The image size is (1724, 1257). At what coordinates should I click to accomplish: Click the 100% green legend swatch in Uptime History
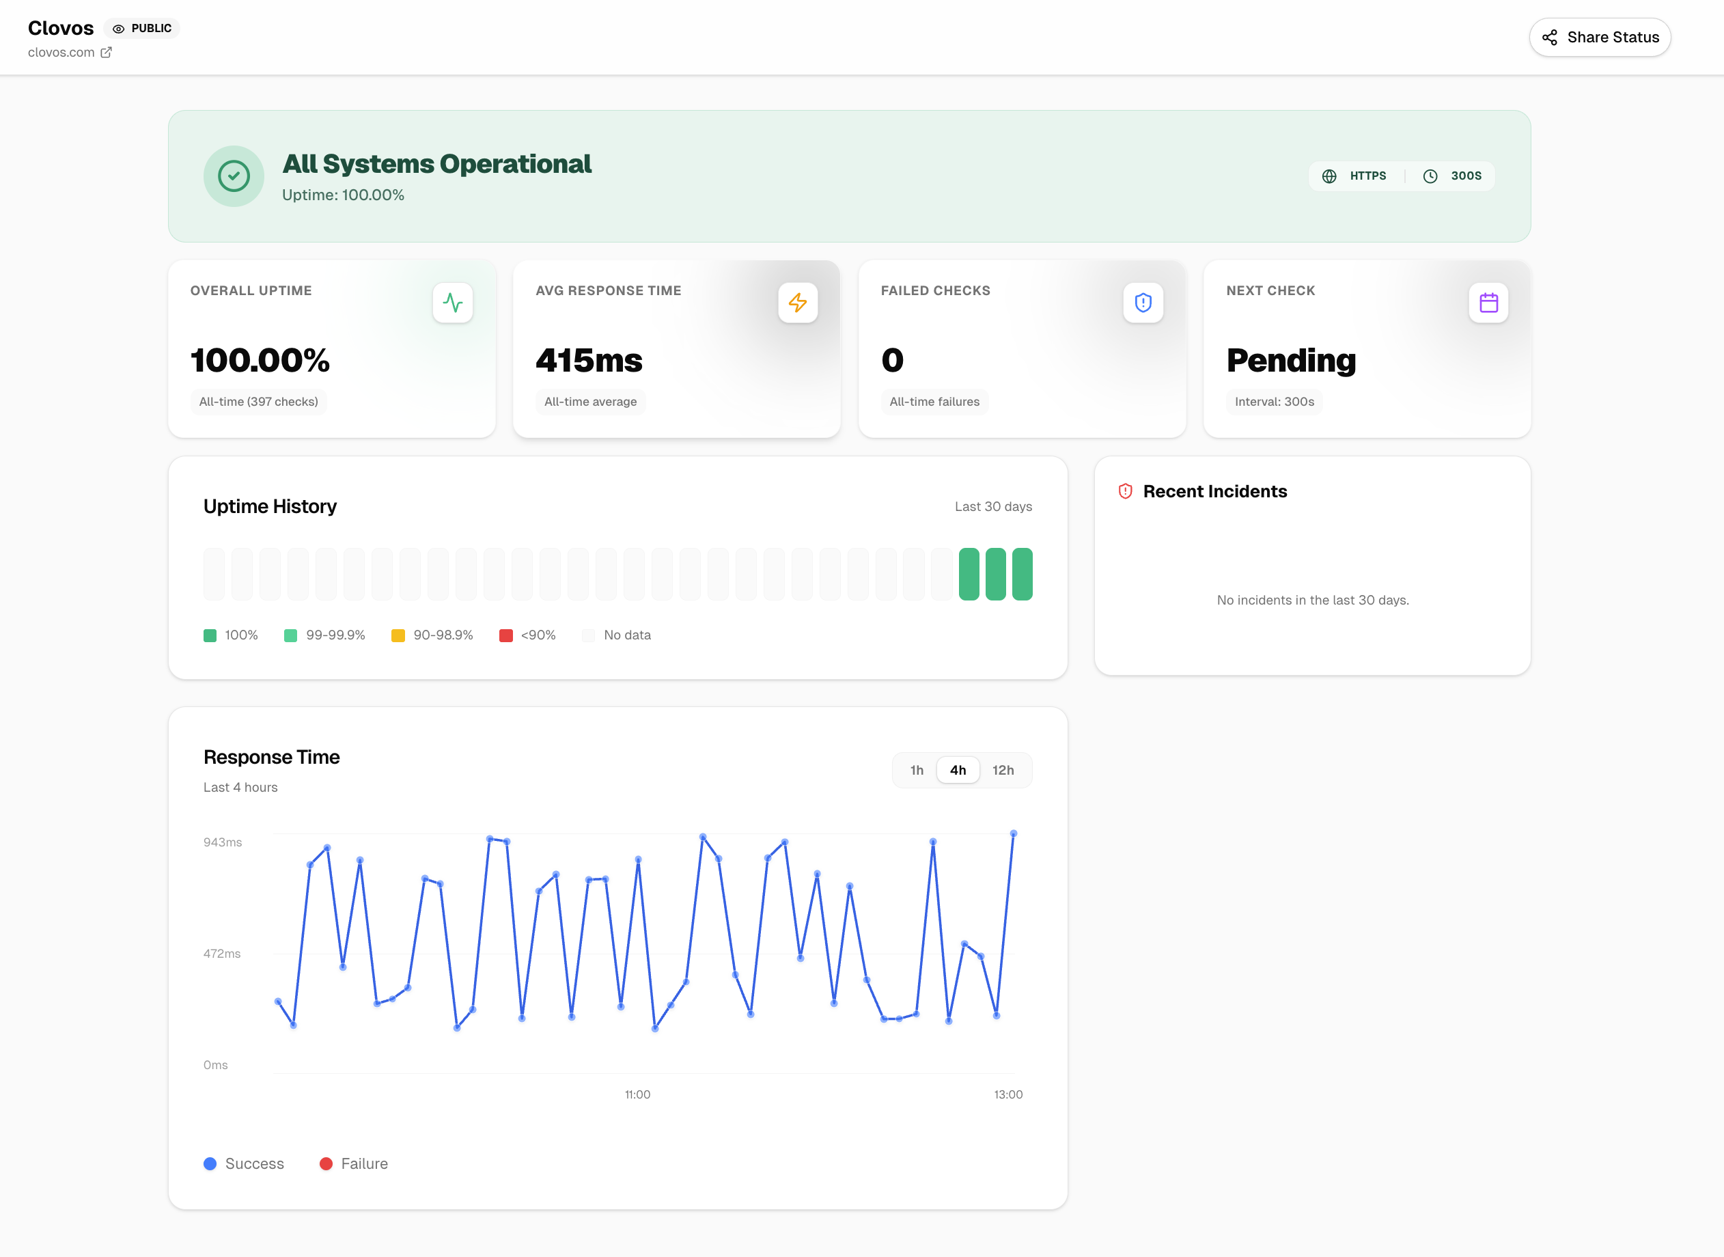(x=210, y=635)
